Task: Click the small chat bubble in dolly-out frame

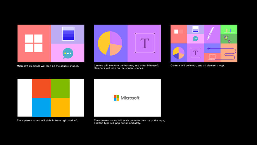Action: [x=195, y=39]
